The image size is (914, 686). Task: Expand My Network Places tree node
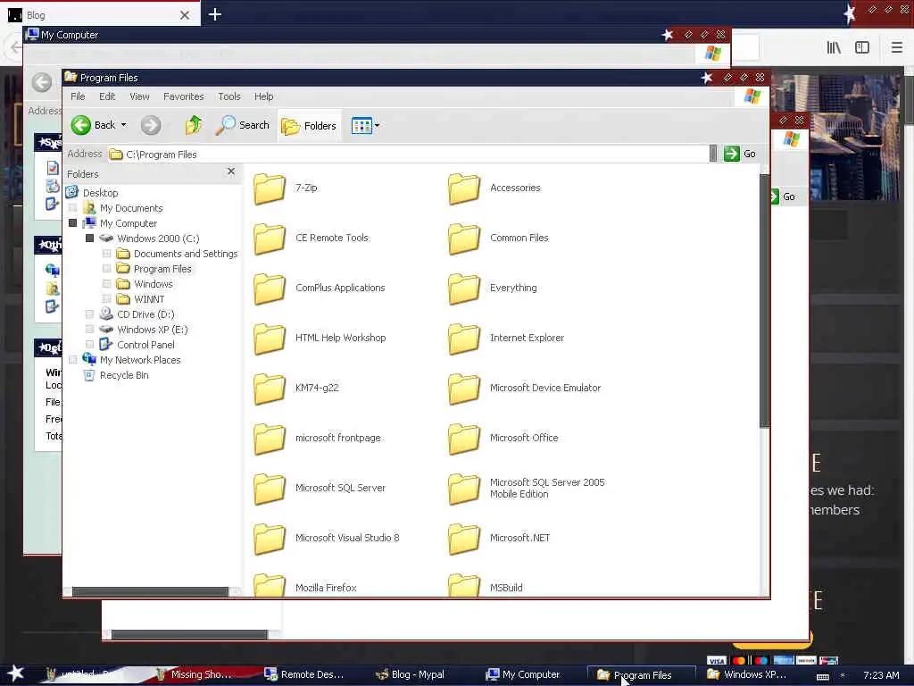73,359
